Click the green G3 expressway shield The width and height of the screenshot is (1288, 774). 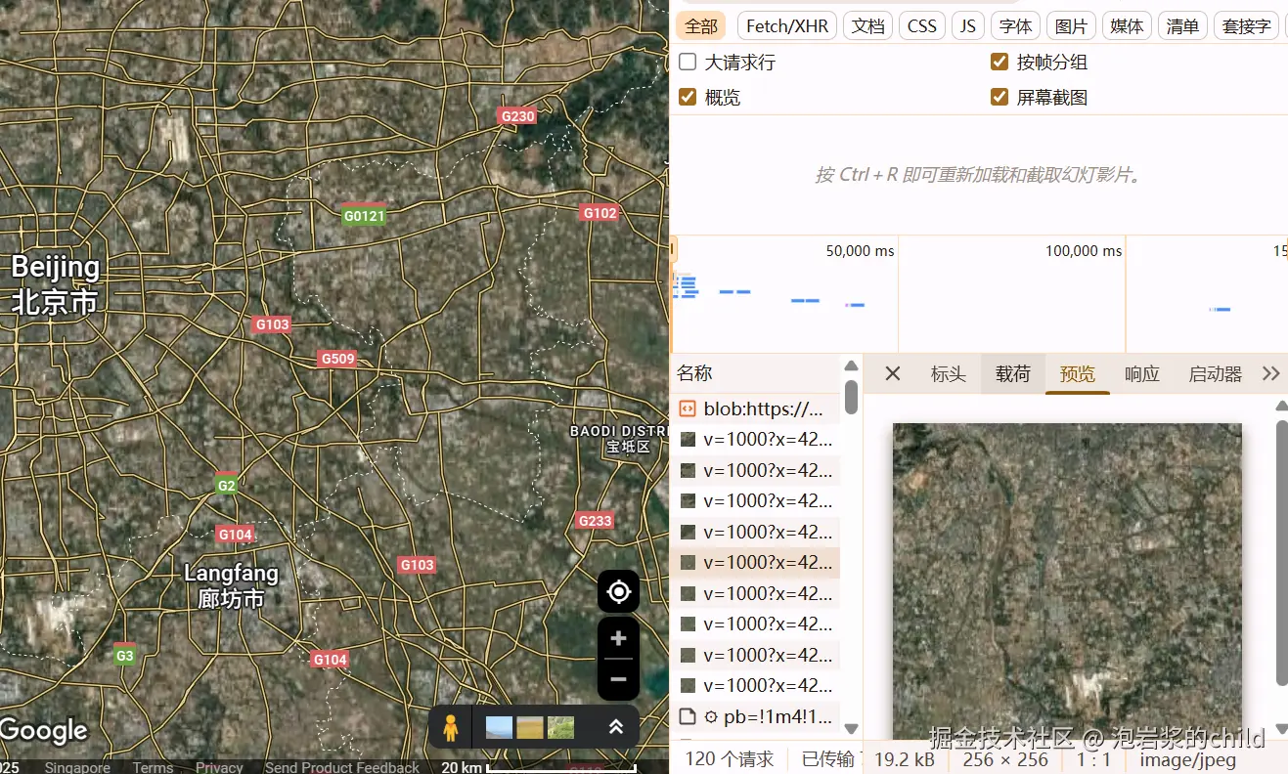tap(124, 656)
